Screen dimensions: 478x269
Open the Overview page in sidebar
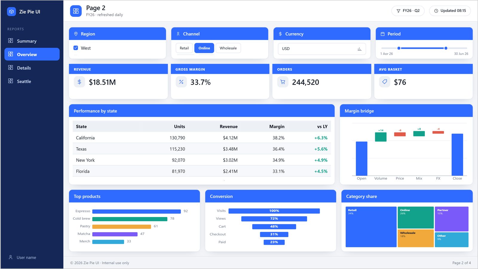click(x=32, y=54)
